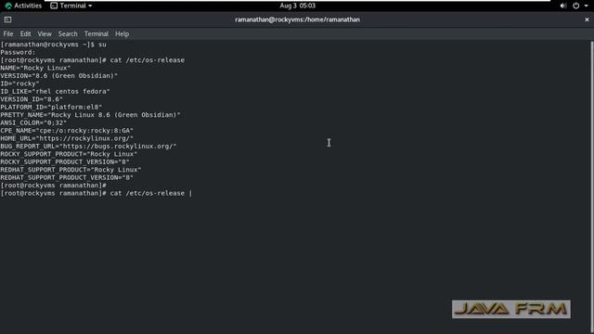Click the REDHAT_SUPPORT_PRODUCT="Rocky Linux" line
The image size is (594, 334).
[71, 170]
